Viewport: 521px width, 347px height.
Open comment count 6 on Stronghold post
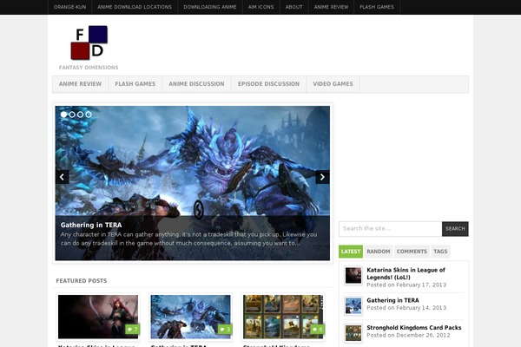point(317,329)
